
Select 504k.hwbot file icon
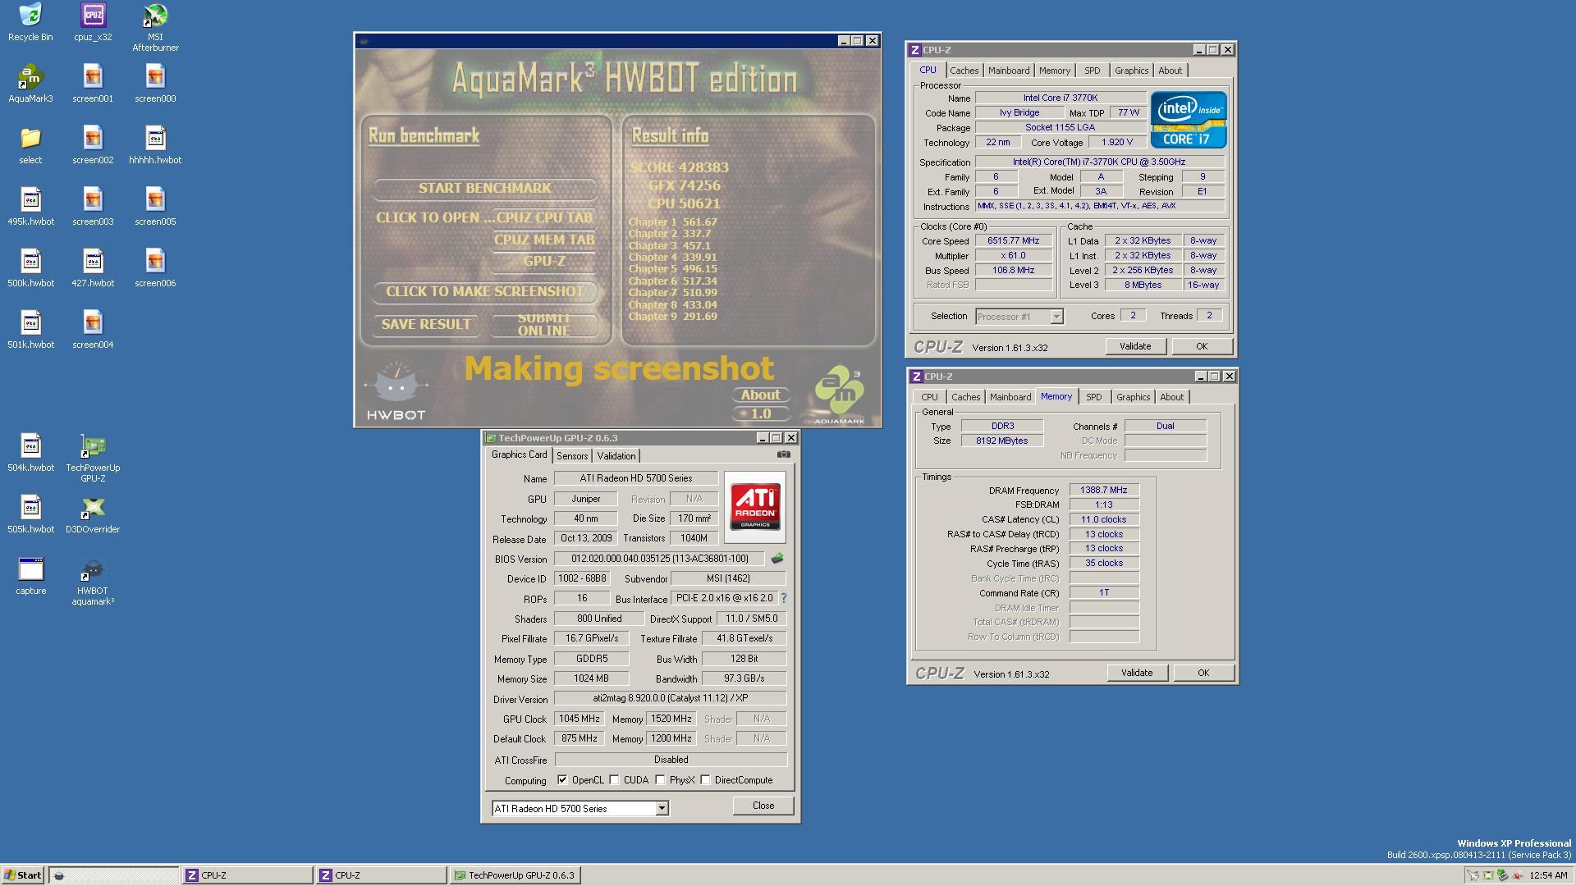tap(30, 453)
